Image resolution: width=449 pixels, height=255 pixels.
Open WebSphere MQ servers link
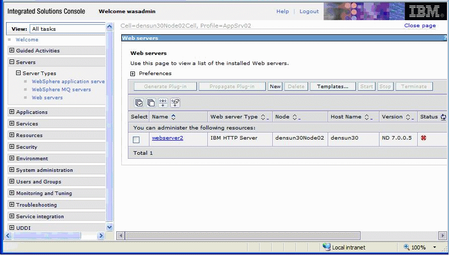pyautogui.click(x=61, y=90)
